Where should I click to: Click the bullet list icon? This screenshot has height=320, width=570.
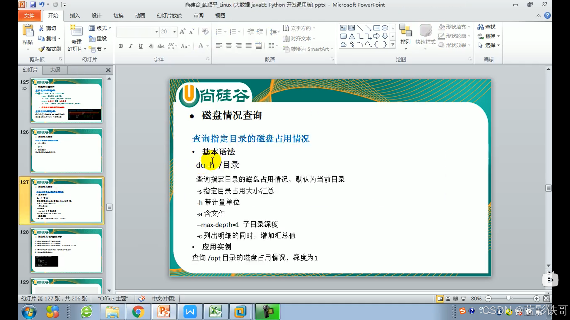coord(219,32)
